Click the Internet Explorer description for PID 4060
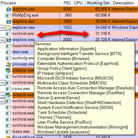138x138 pixels. click(x=125, y=9)
